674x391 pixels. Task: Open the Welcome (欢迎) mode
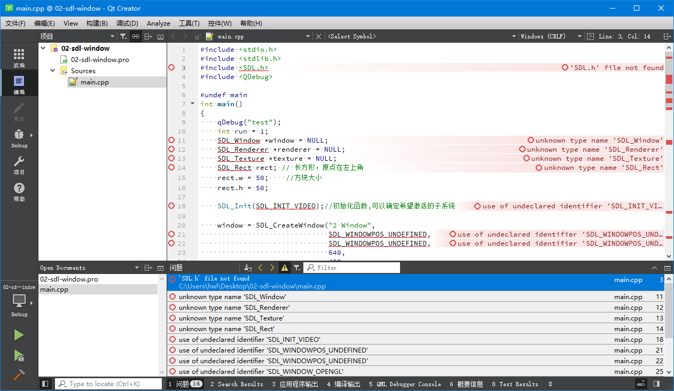[x=19, y=57]
